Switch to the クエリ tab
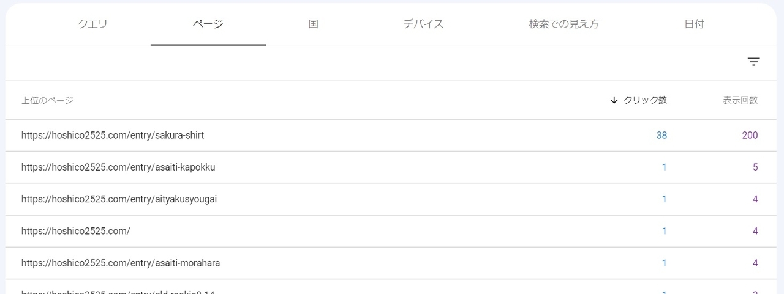 pos(92,24)
